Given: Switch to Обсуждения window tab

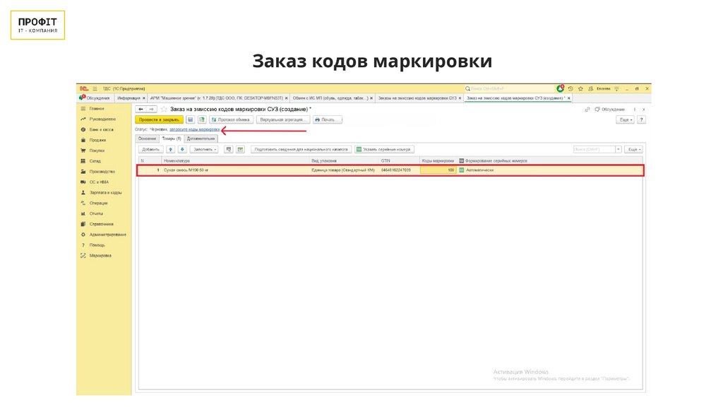Looking at the screenshot, I should tap(95, 98).
